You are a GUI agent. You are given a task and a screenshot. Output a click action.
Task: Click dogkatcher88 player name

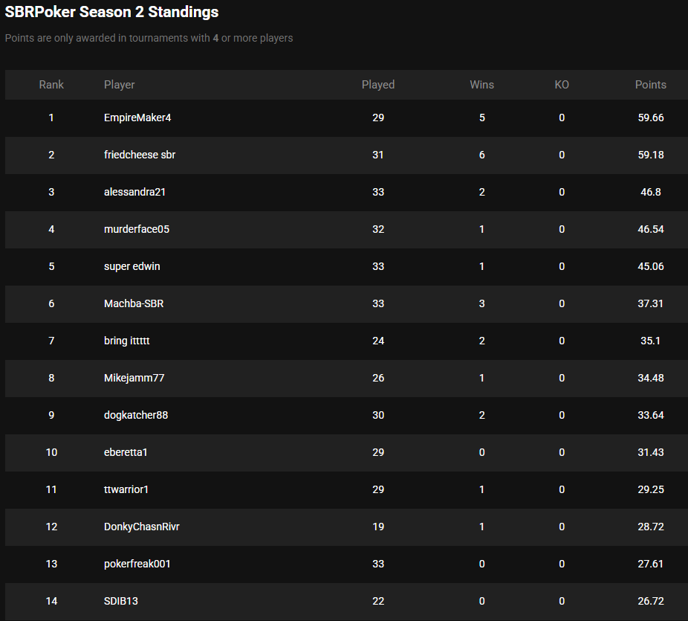pos(136,415)
